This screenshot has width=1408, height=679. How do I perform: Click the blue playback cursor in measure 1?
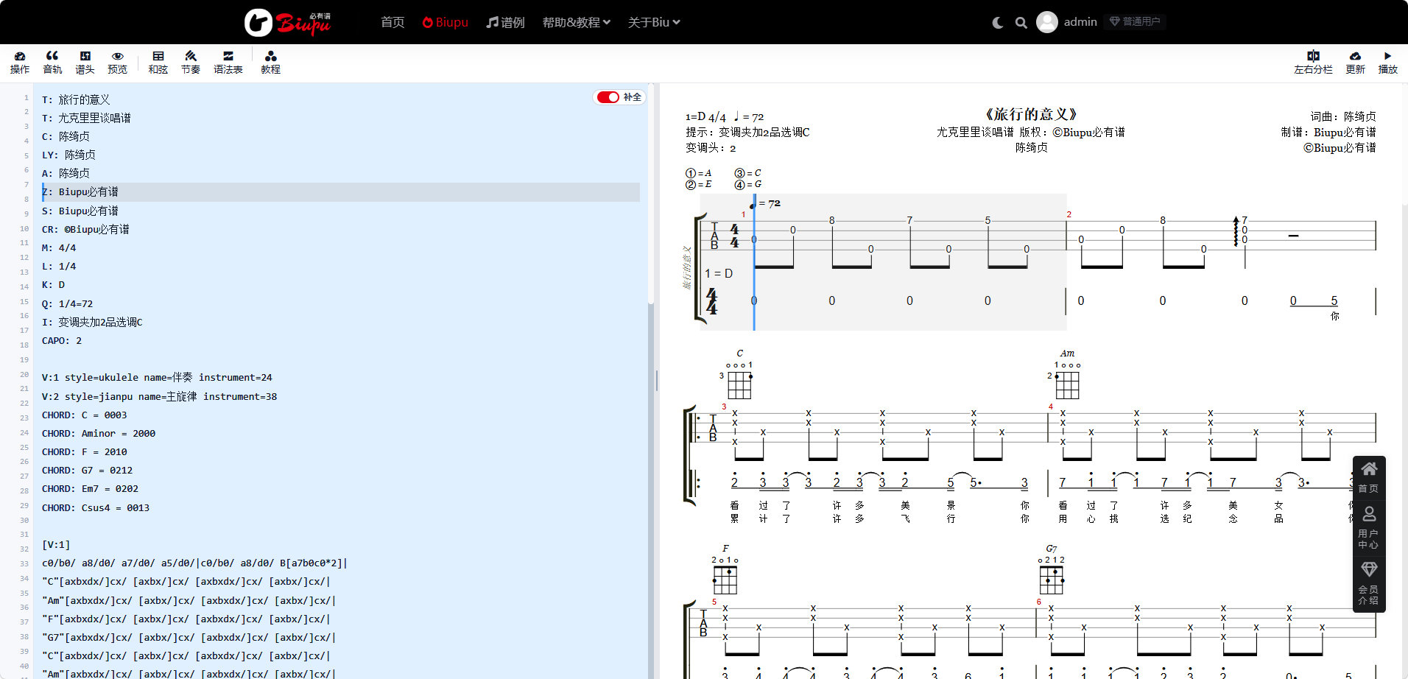click(x=754, y=263)
